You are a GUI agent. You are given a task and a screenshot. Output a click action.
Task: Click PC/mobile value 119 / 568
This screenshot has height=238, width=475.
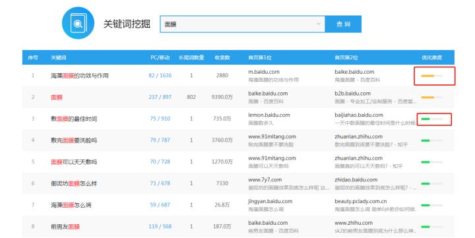(160, 226)
